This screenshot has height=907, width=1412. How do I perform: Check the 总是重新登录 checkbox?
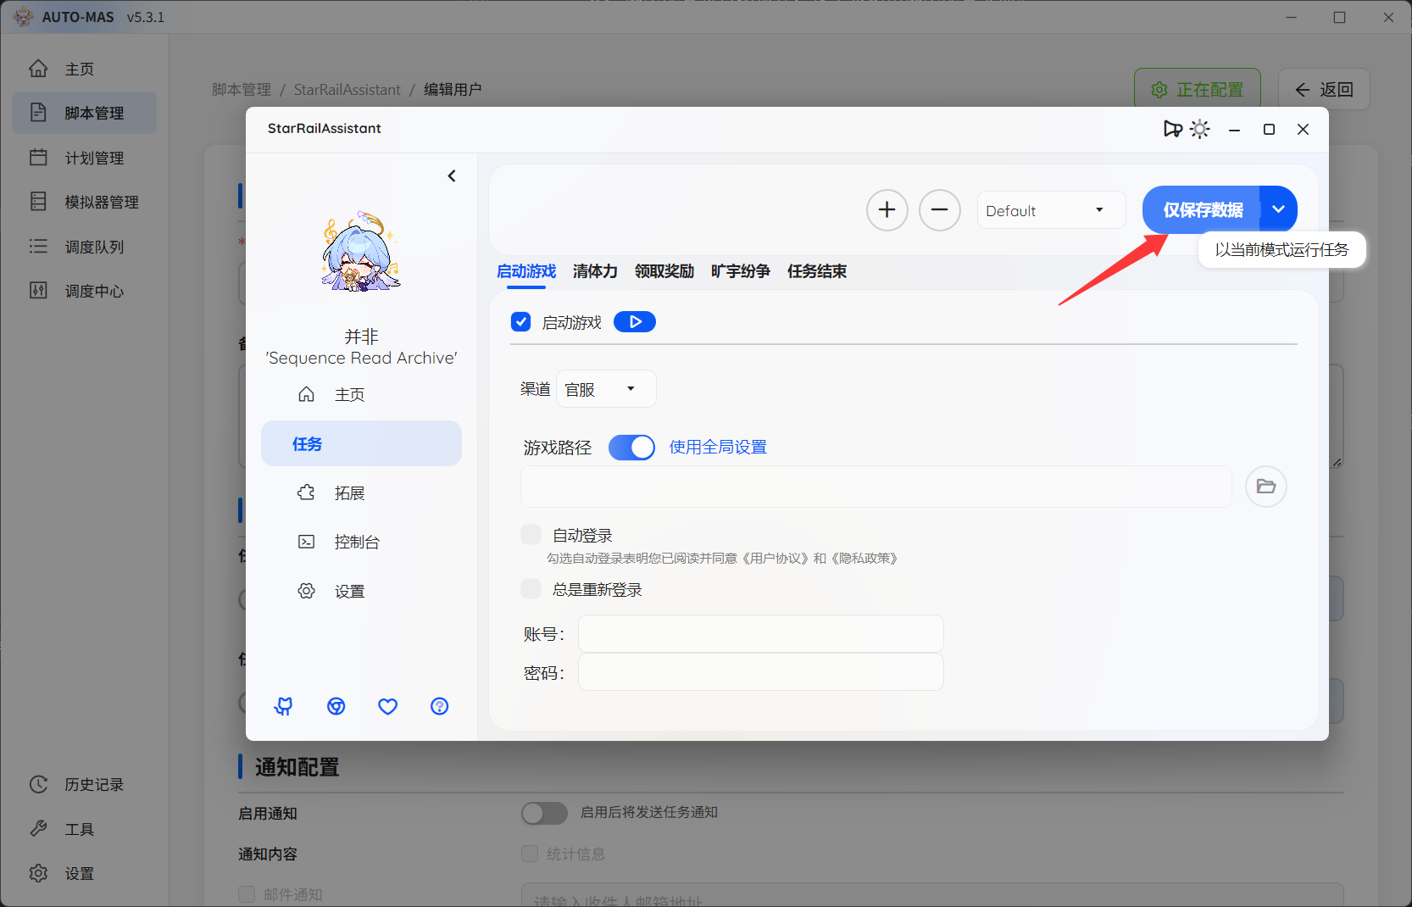tap(531, 589)
